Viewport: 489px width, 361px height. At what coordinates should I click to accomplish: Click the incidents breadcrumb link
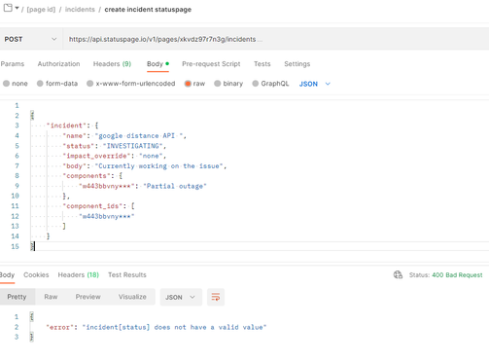(80, 10)
